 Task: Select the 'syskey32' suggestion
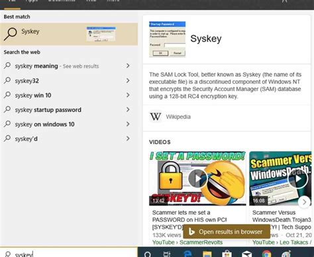click(69, 81)
